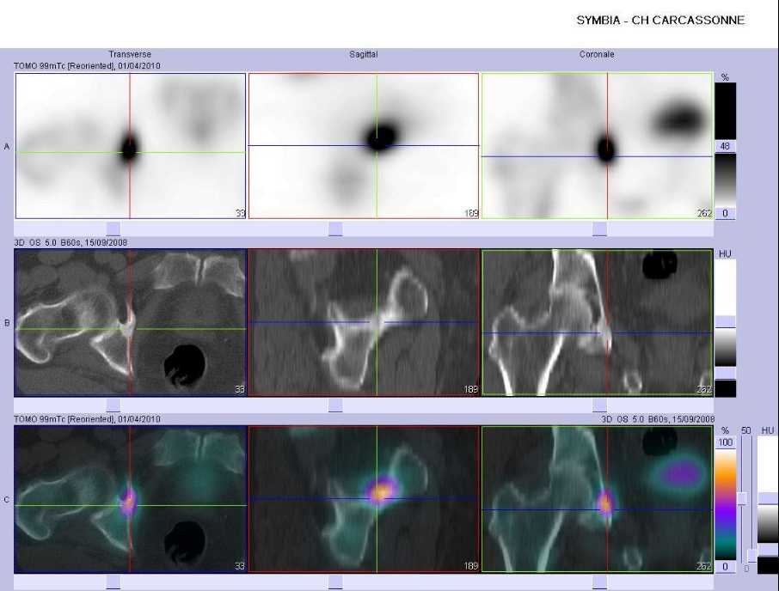Image resolution: width=779 pixels, height=591 pixels.
Task: Click slice number 33 in row A transverse
Action: click(241, 213)
